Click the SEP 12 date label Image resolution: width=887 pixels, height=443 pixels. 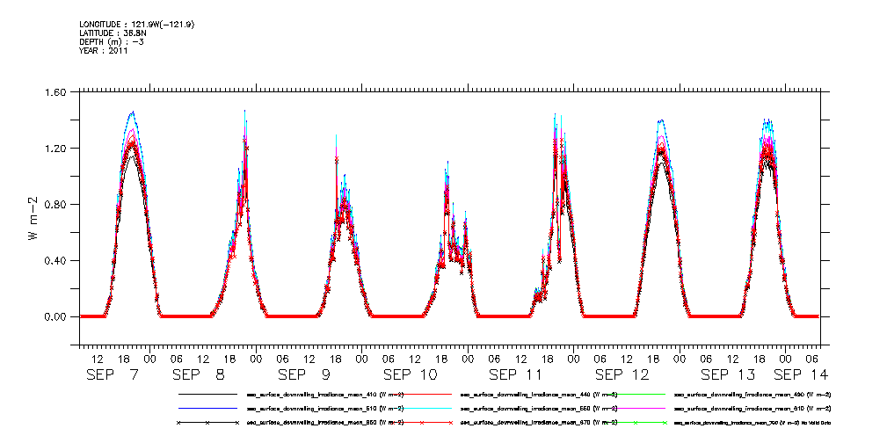[x=622, y=374]
